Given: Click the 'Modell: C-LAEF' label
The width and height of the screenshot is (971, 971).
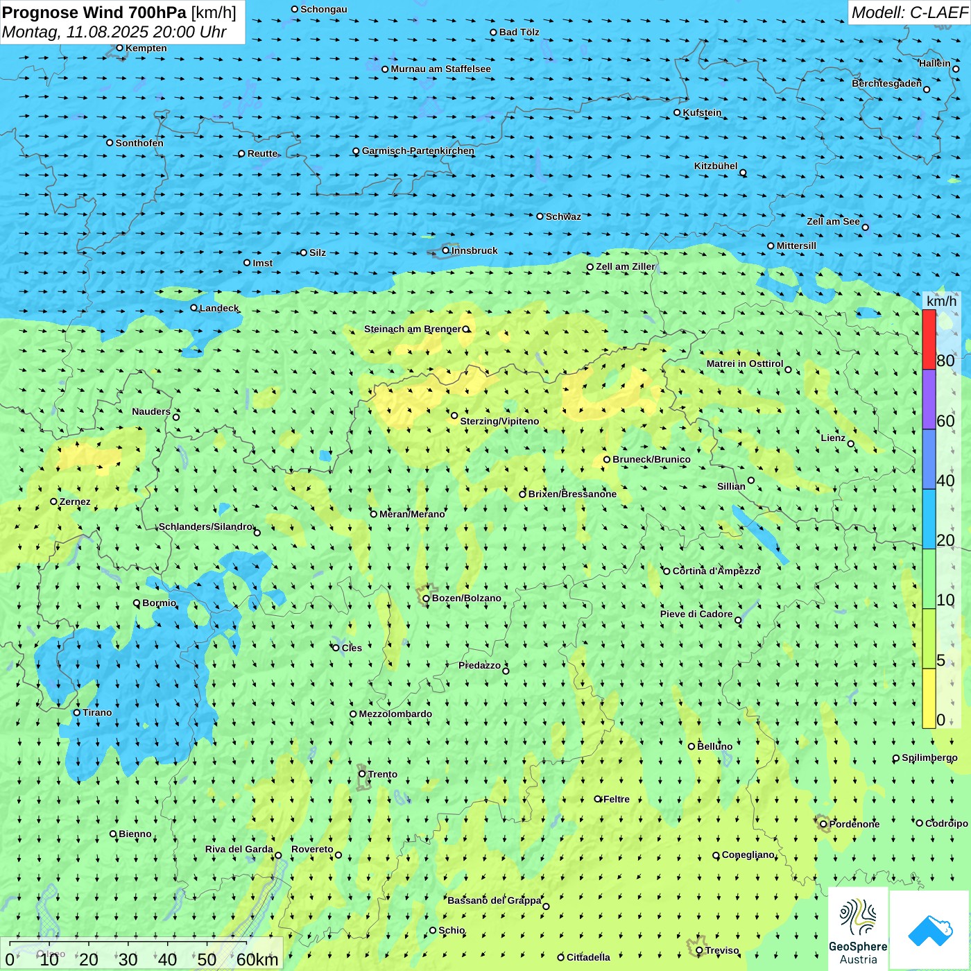Looking at the screenshot, I should 909,12.
